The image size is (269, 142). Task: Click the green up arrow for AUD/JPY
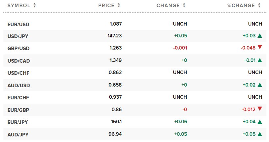(x=260, y=134)
